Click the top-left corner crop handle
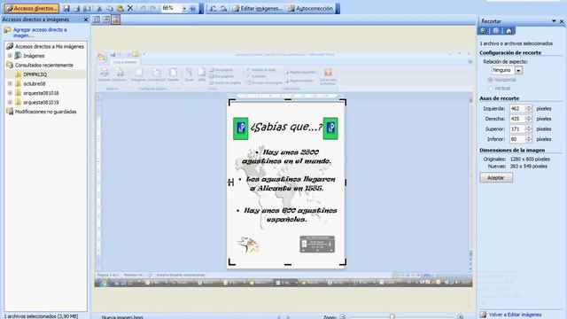 [x=231, y=102]
